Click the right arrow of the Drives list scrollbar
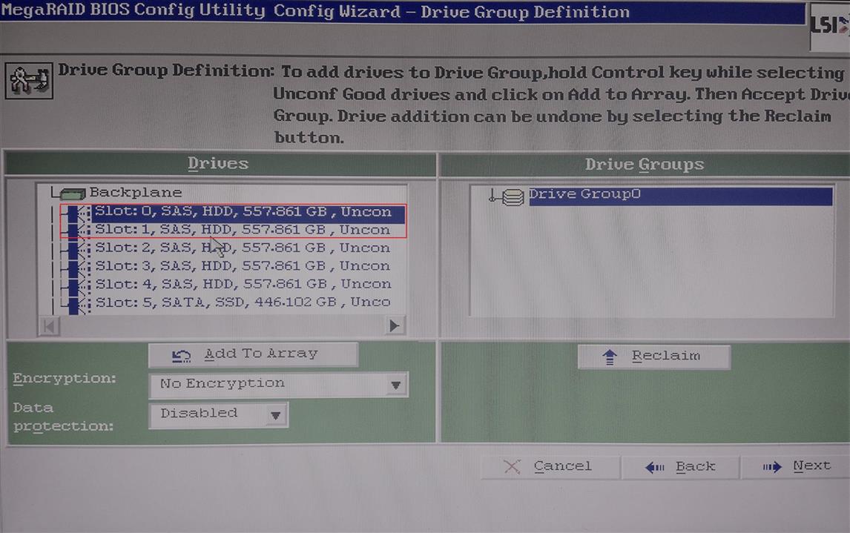The width and height of the screenshot is (850, 533). 395,325
